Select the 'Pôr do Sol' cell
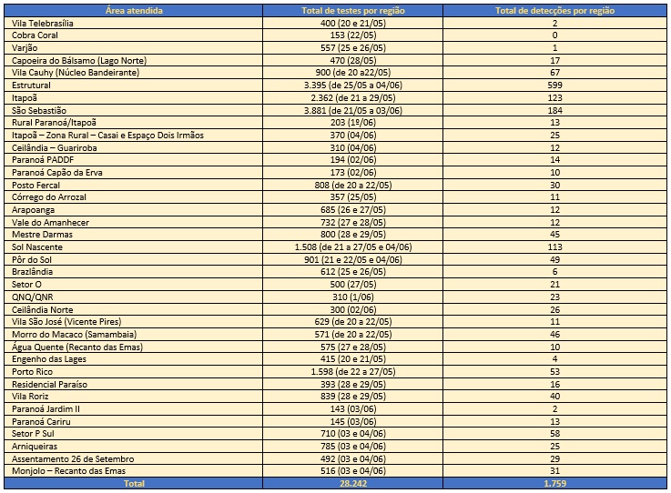 [134, 259]
